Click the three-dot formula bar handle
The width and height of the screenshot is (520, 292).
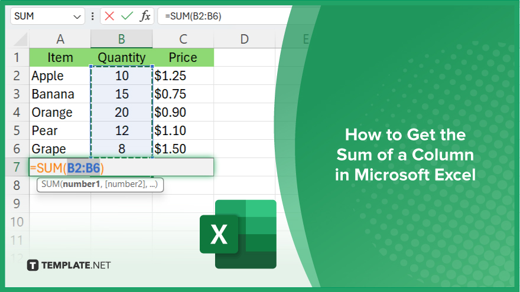click(x=93, y=17)
